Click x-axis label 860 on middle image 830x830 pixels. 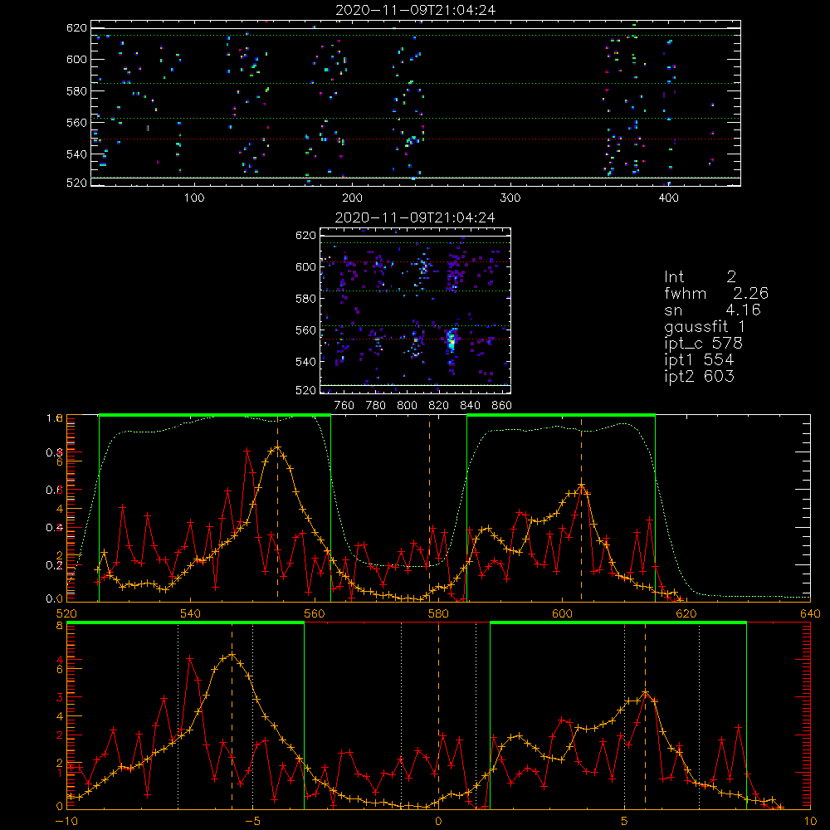[x=502, y=406]
